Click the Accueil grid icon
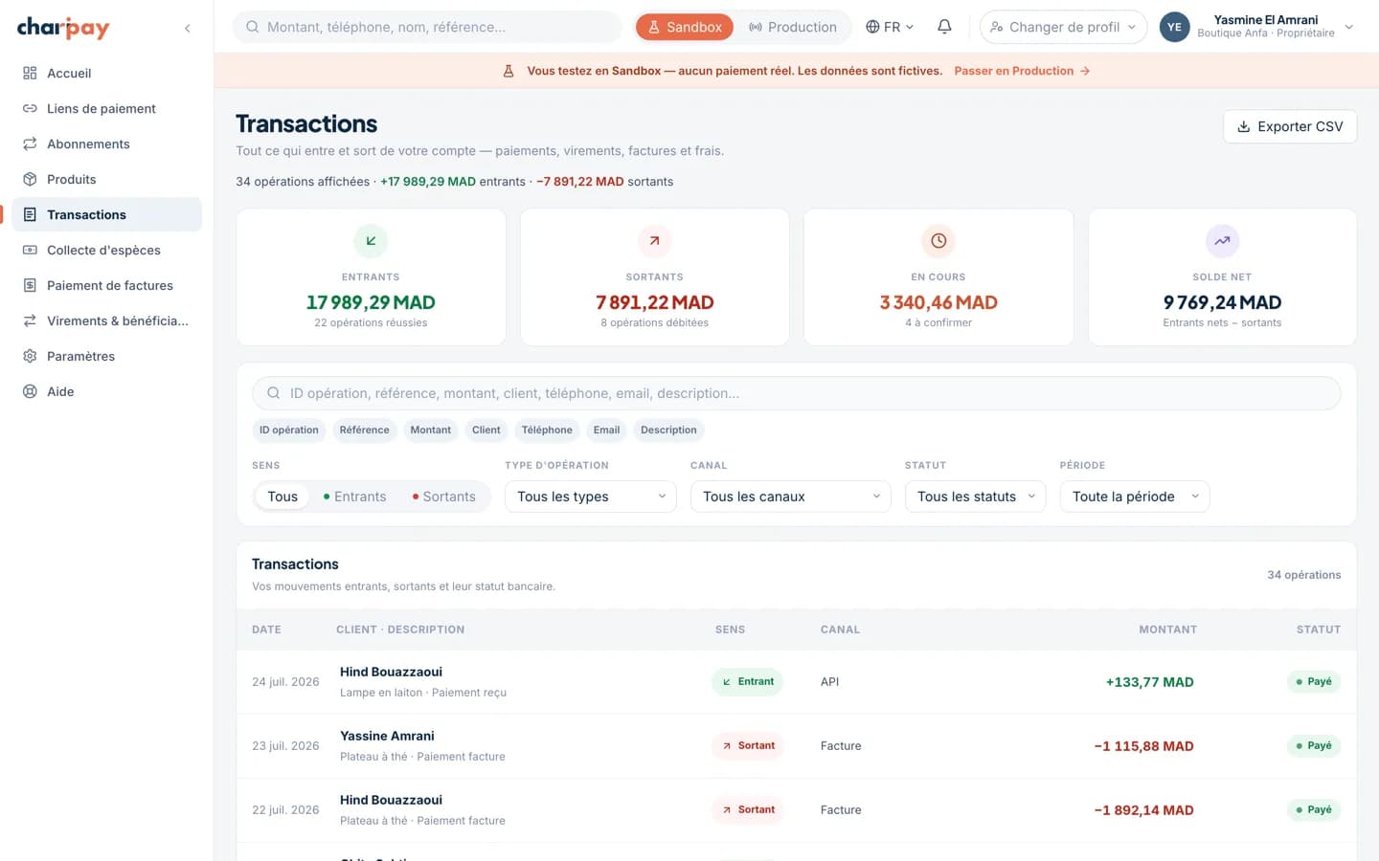Screen dimensions: 1379x861 point(30,73)
